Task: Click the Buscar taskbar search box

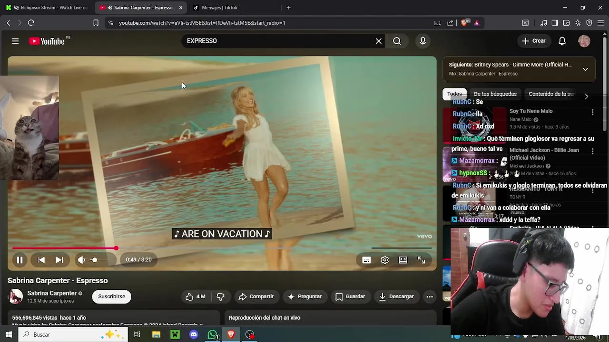Action: pos(73,334)
